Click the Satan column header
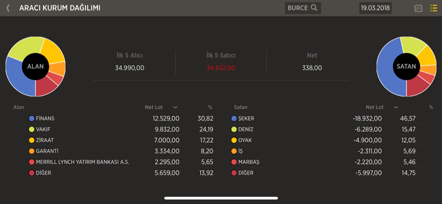 [x=240, y=107]
